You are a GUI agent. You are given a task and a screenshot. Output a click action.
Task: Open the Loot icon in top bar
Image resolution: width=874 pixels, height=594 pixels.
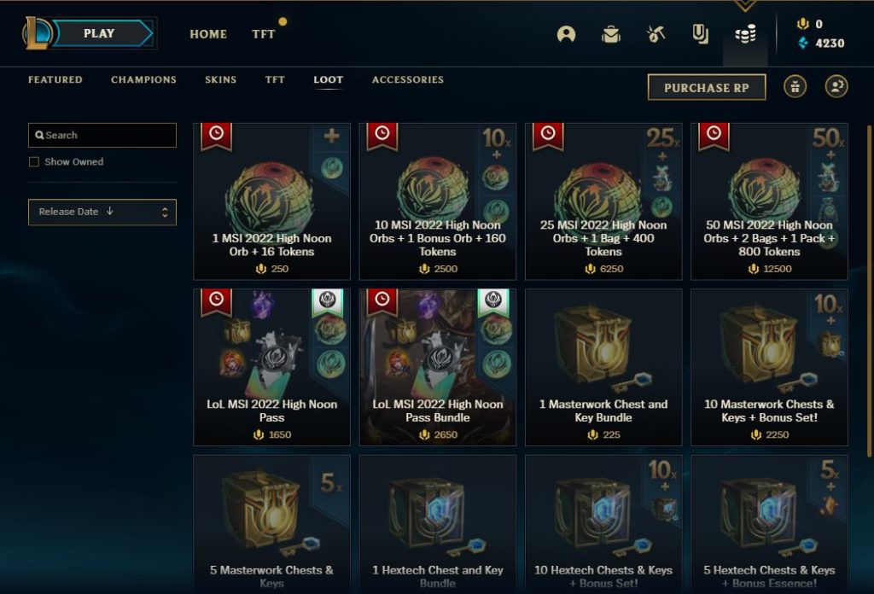(700, 34)
